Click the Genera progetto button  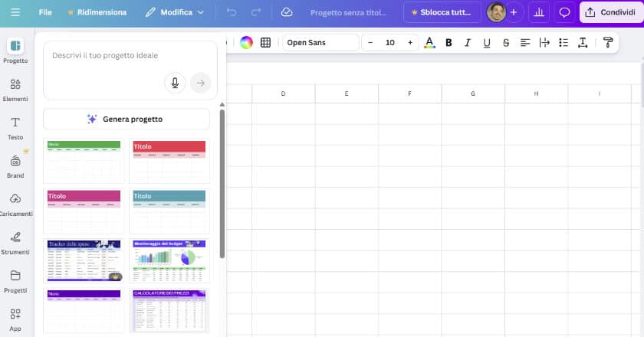click(x=127, y=119)
